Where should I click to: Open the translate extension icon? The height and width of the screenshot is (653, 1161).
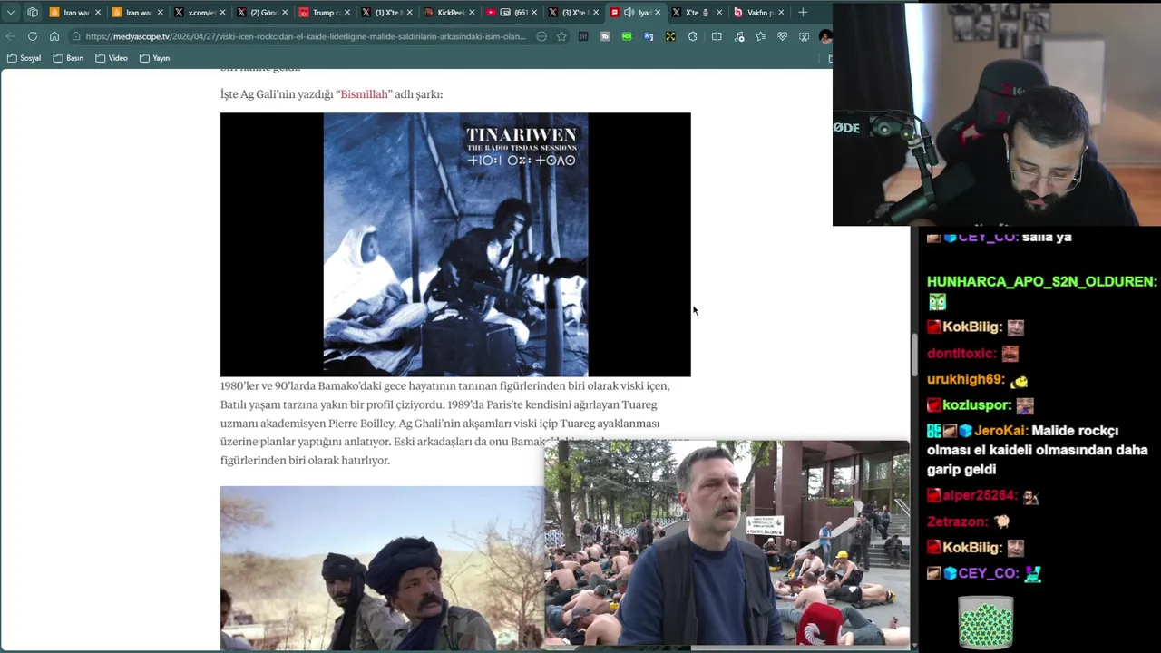click(649, 36)
